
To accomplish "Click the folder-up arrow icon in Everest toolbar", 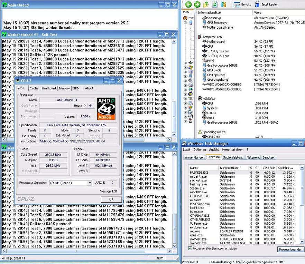I will point(206,4).
